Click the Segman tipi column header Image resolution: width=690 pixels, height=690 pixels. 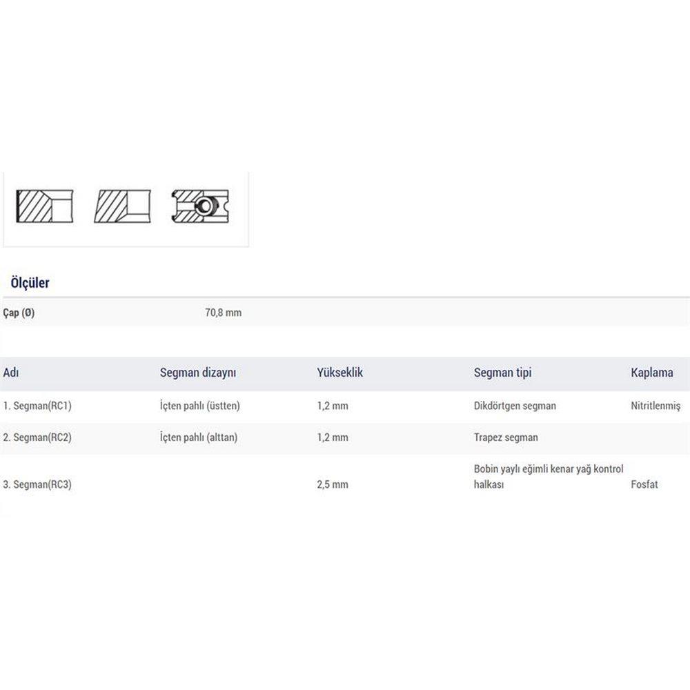click(x=502, y=373)
